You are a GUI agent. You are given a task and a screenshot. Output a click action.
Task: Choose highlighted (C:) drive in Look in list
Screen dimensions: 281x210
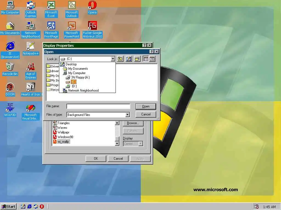pos(88,82)
